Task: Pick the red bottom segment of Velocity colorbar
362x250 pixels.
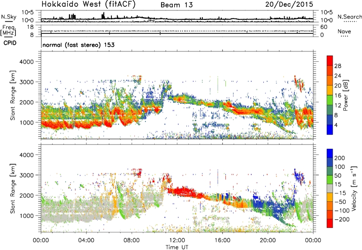Action: [330, 223]
